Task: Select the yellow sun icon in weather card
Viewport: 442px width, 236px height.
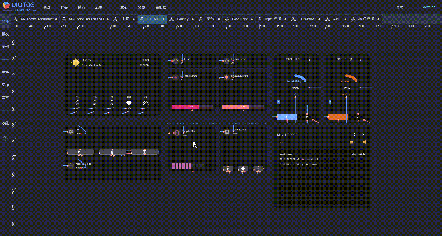Action: pyautogui.click(x=75, y=62)
